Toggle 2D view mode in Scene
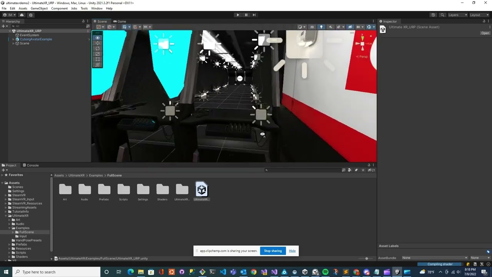The width and height of the screenshot is (492, 277). (312, 27)
